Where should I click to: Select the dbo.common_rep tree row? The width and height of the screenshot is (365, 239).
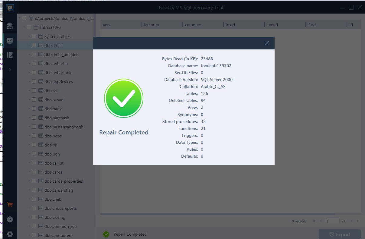click(x=57, y=226)
